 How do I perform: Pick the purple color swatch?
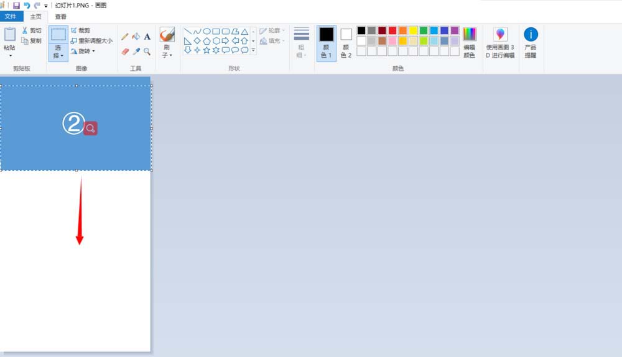pos(455,30)
